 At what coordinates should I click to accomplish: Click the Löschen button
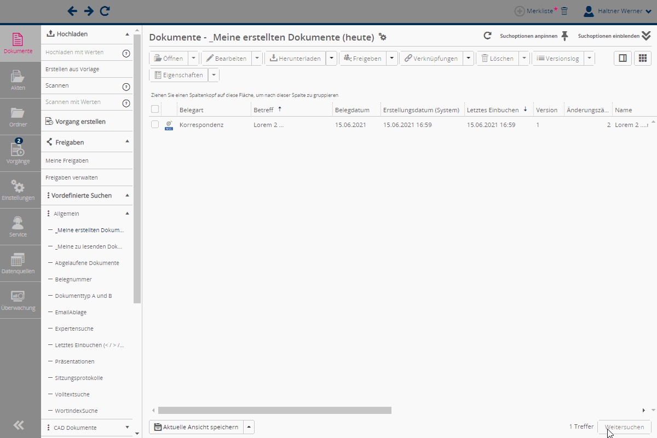point(497,59)
